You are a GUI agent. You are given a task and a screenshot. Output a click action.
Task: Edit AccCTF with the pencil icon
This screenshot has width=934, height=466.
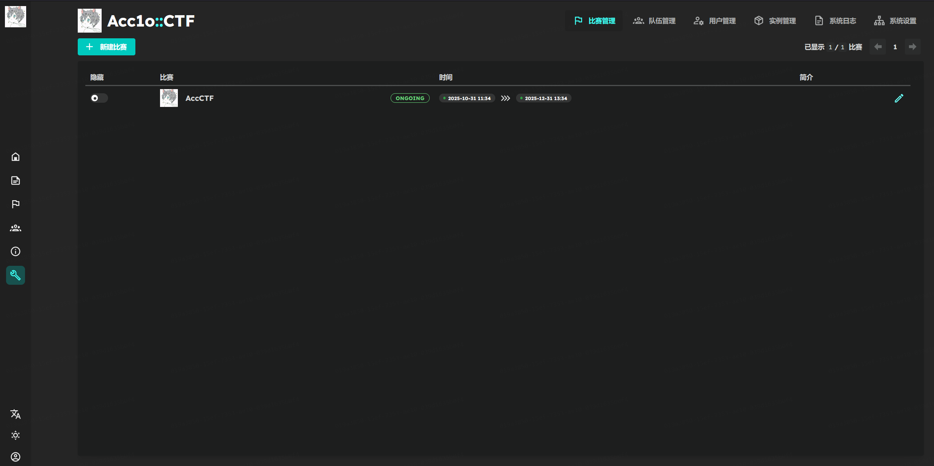(x=899, y=98)
